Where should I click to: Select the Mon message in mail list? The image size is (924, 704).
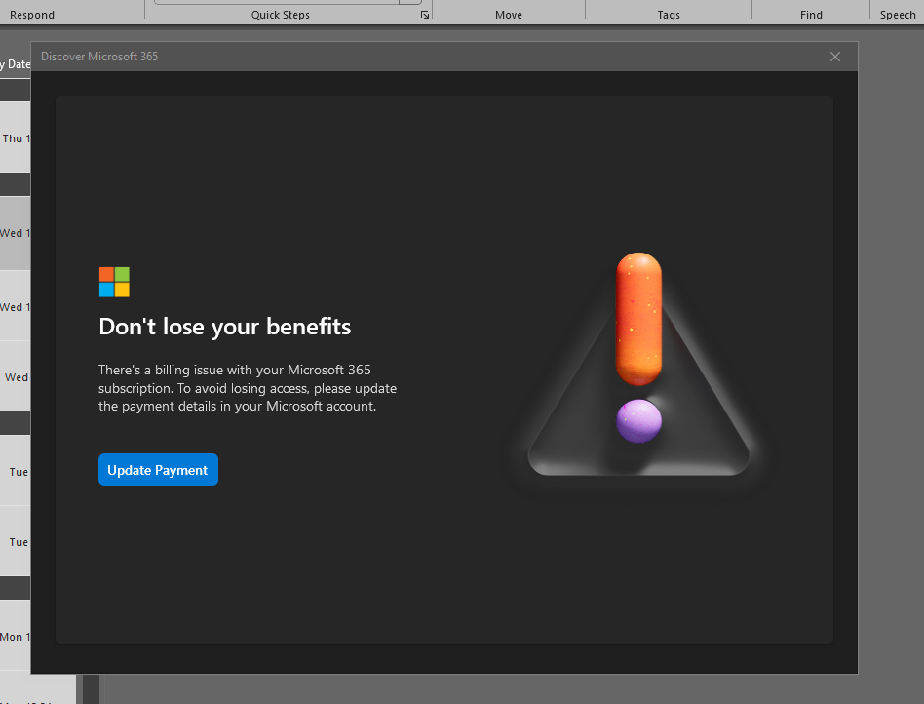[x=16, y=636]
